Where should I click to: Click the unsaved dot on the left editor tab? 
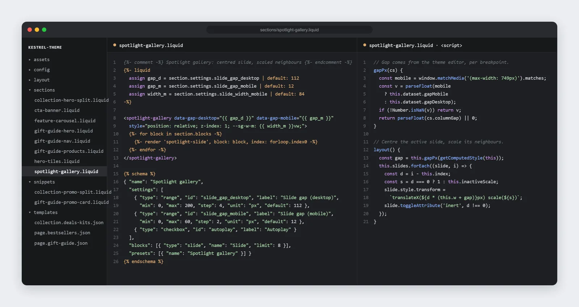(115, 45)
